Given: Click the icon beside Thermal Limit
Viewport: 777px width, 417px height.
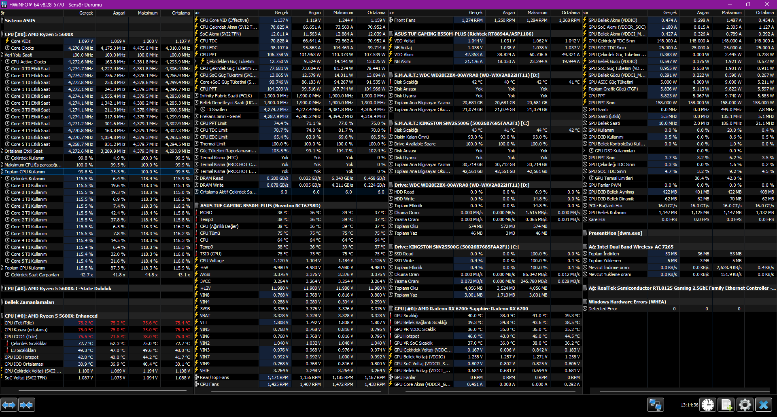Looking at the screenshot, I should point(197,144).
